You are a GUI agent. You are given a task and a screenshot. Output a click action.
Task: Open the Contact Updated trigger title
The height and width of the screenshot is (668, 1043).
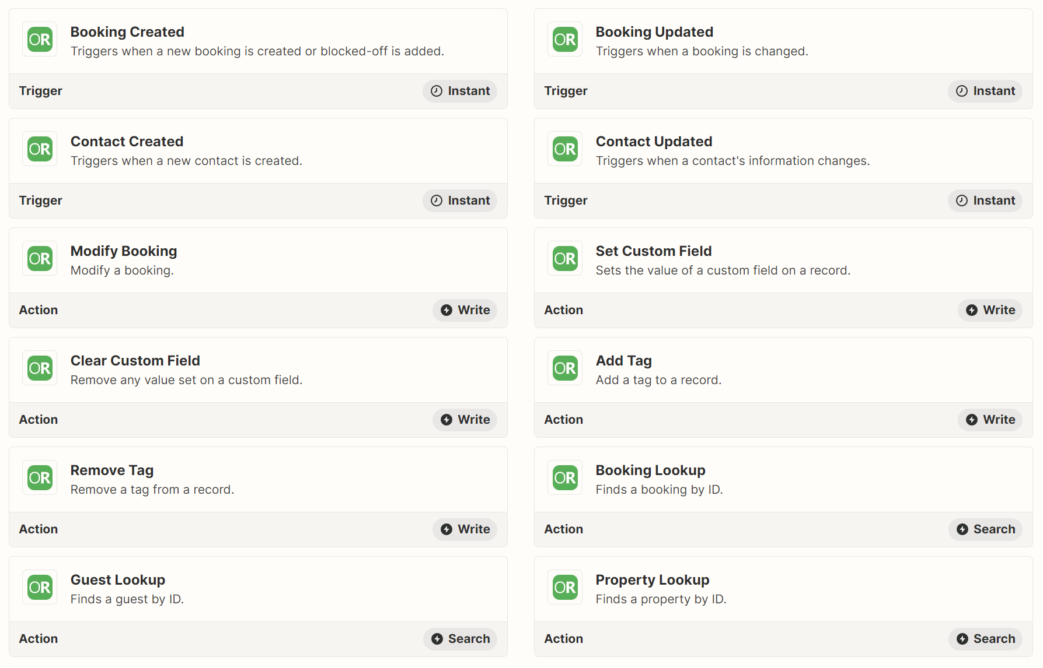(x=654, y=142)
